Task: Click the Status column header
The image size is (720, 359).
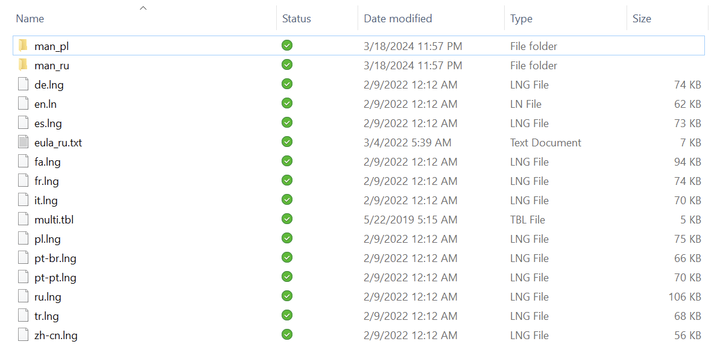Action: (297, 19)
